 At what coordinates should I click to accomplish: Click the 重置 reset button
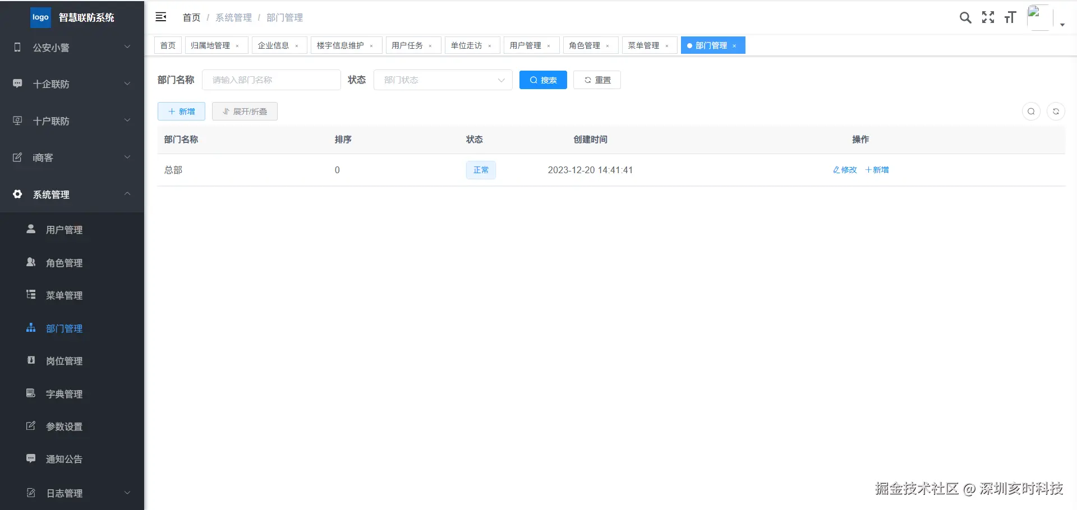(x=597, y=80)
